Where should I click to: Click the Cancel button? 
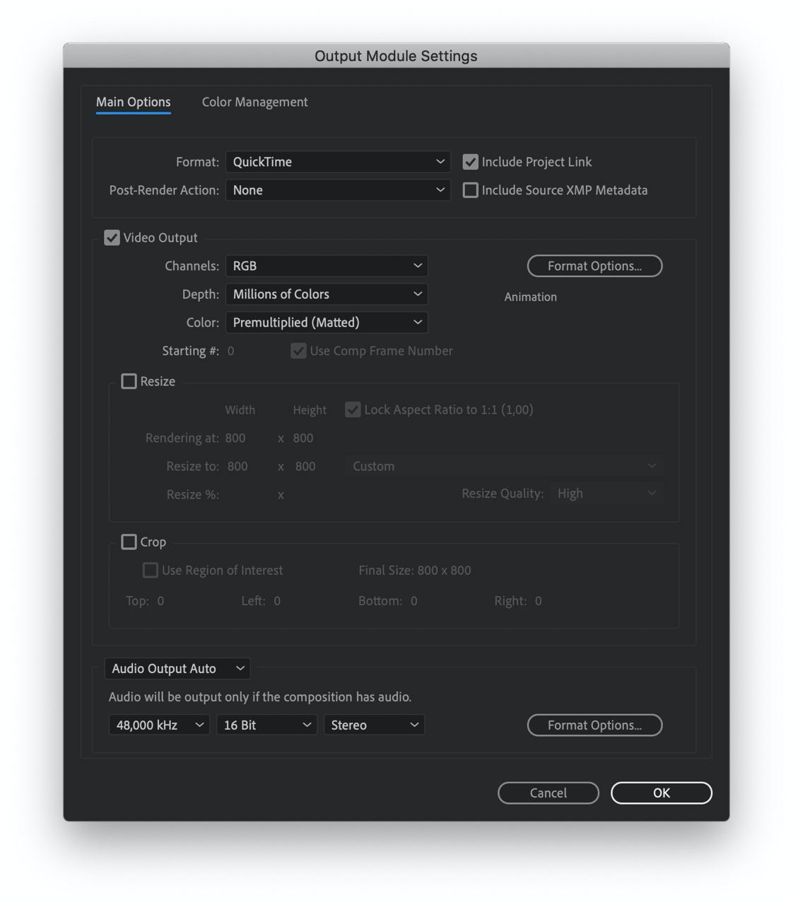[x=548, y=793]
